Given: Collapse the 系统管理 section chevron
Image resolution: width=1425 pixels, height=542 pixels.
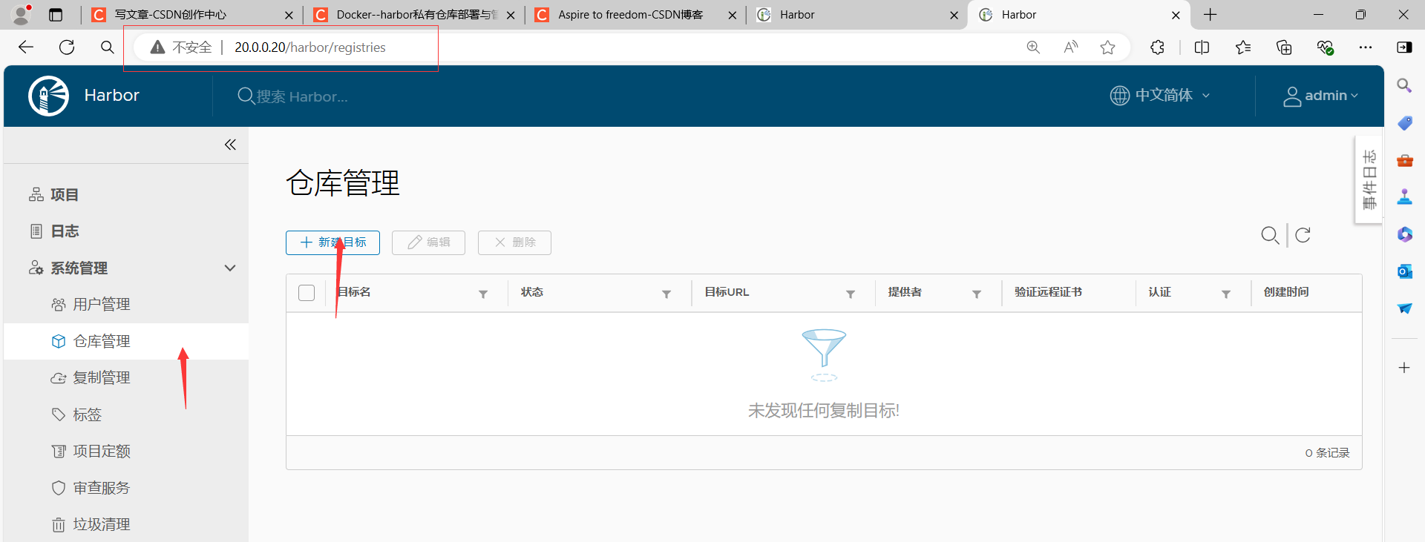Looking at the screenshot, I should (x=230, y=268).
